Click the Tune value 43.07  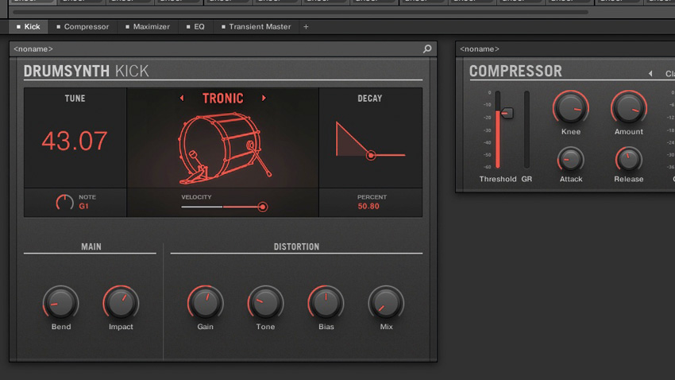tap(75, 141)
